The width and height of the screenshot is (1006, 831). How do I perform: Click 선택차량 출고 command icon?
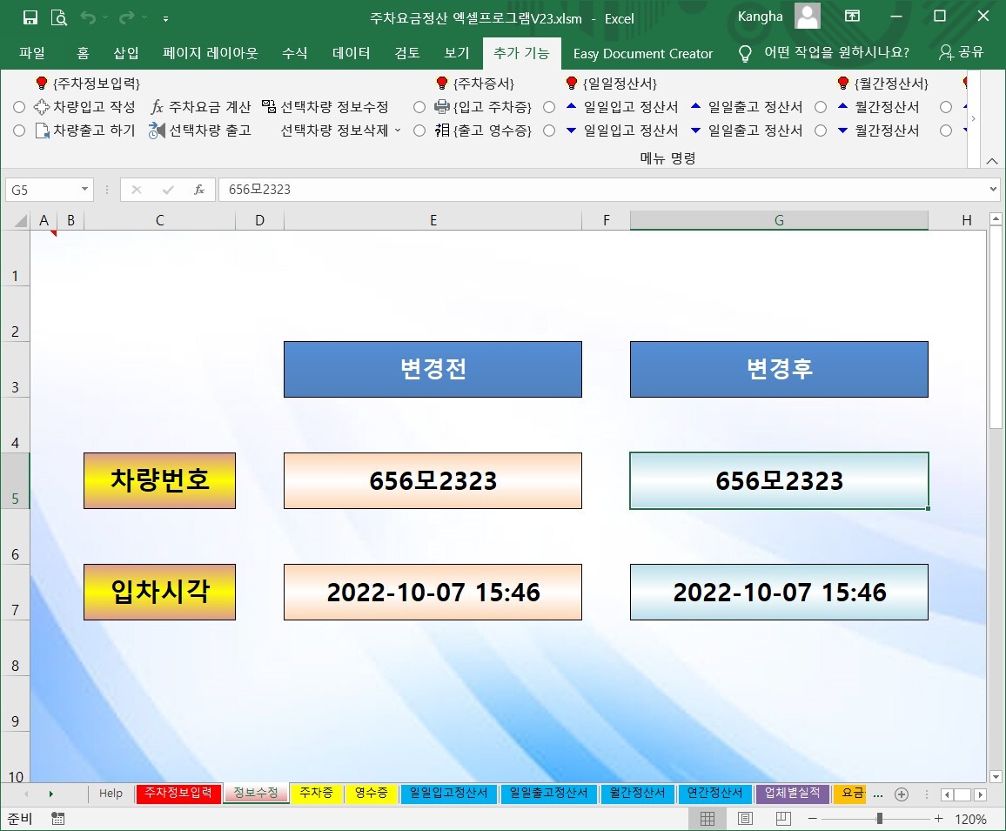pos(157,131)
